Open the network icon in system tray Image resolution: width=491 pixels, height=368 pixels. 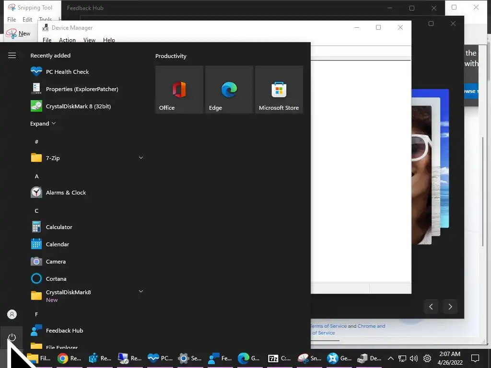point(402,358)
